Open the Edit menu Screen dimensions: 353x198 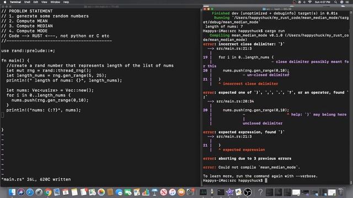[36, 2]
